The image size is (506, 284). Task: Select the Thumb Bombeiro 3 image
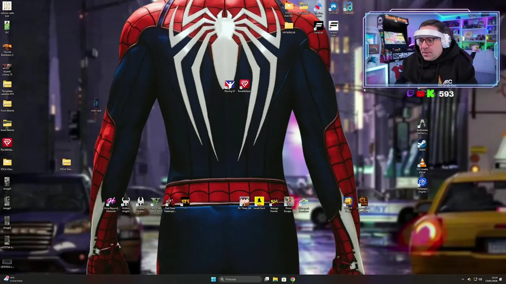(x=7, y=49)
